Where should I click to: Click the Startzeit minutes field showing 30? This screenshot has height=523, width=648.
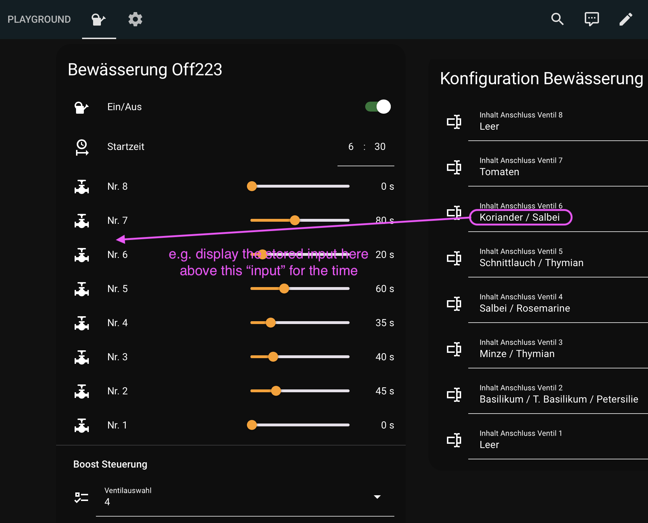tap(380, 147)
